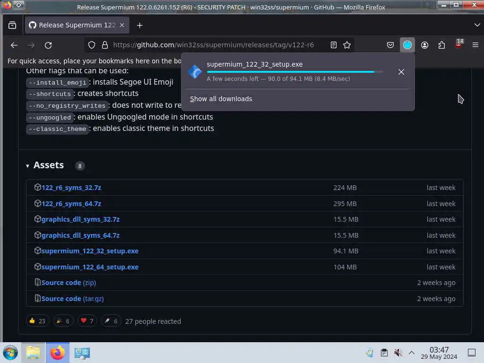Bookmark this page with the star
The width and height of the screenshot is (484, 363).
pos(347,45)
